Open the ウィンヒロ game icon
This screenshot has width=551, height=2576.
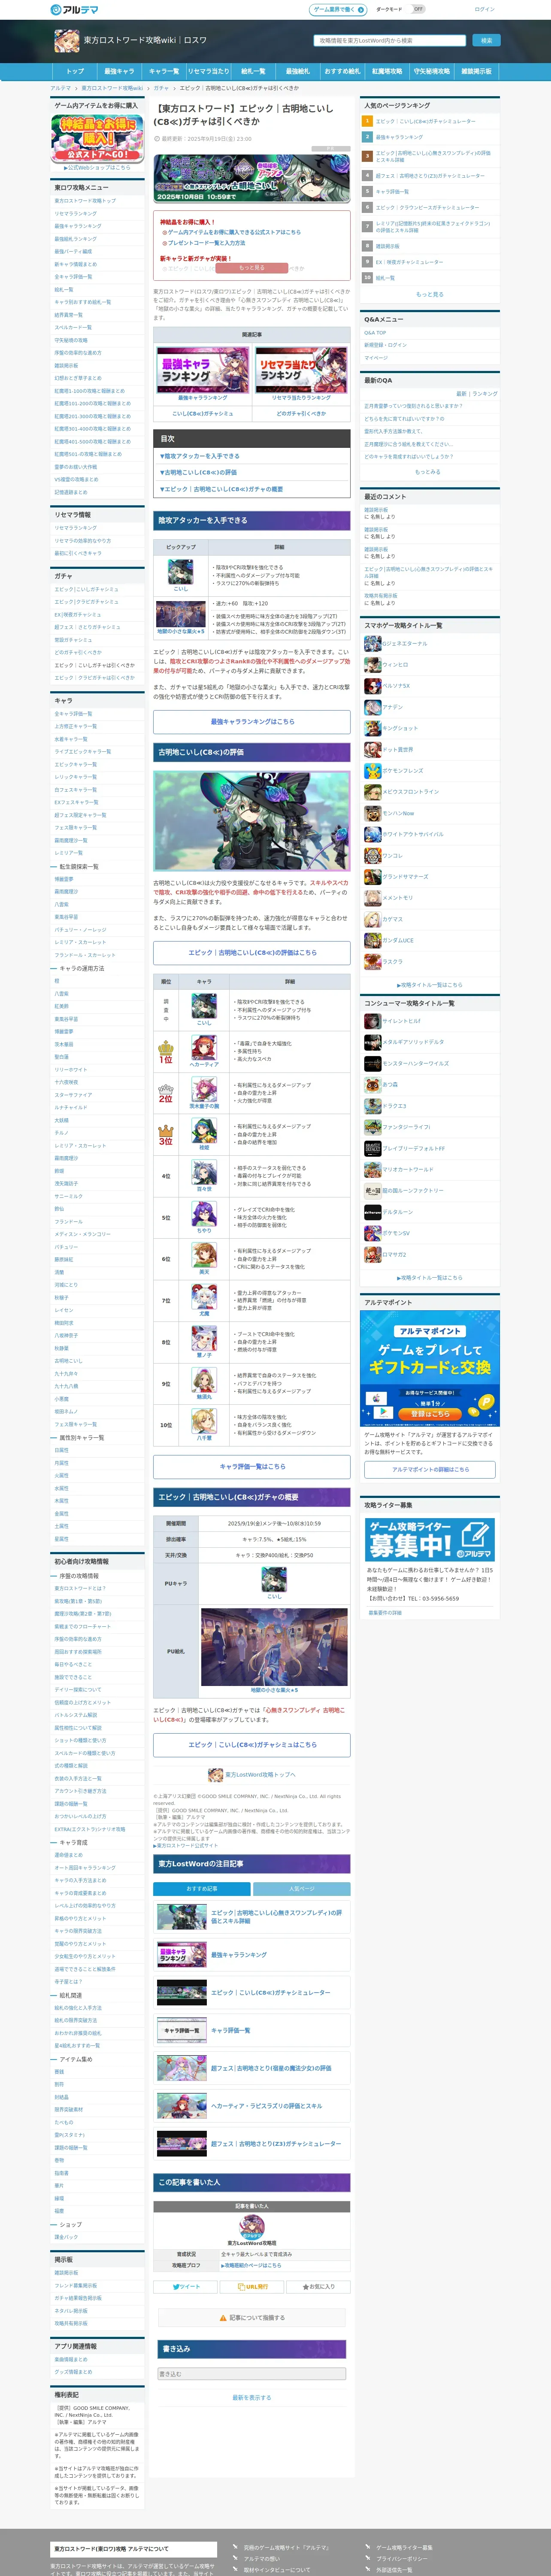click(x=372, y=664)
